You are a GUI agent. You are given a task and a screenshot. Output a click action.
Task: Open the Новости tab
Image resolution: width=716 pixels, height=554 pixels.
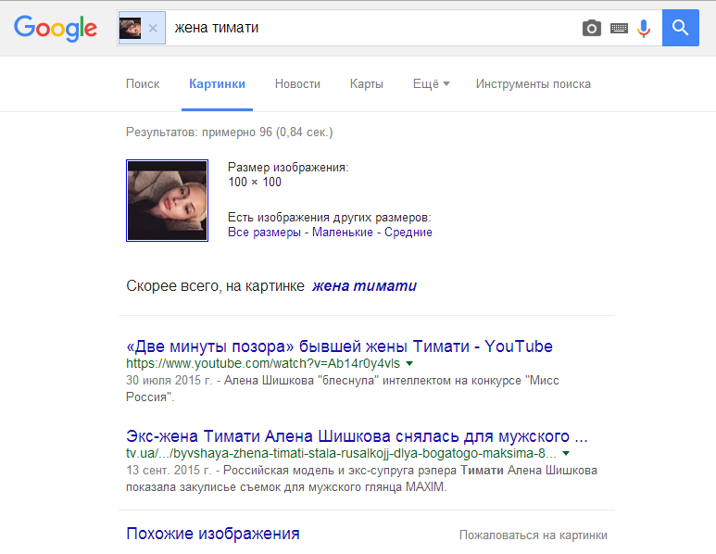point(297,84)
